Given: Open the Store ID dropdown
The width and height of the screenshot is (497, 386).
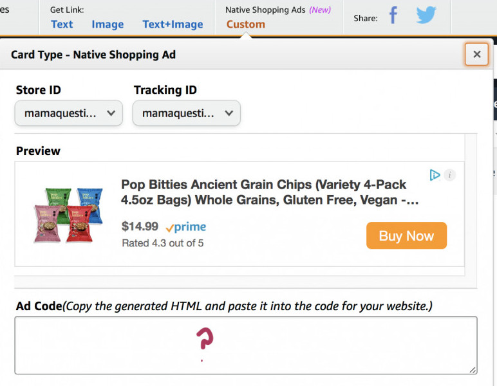Looking at the screenshot, I should point(69,113).
